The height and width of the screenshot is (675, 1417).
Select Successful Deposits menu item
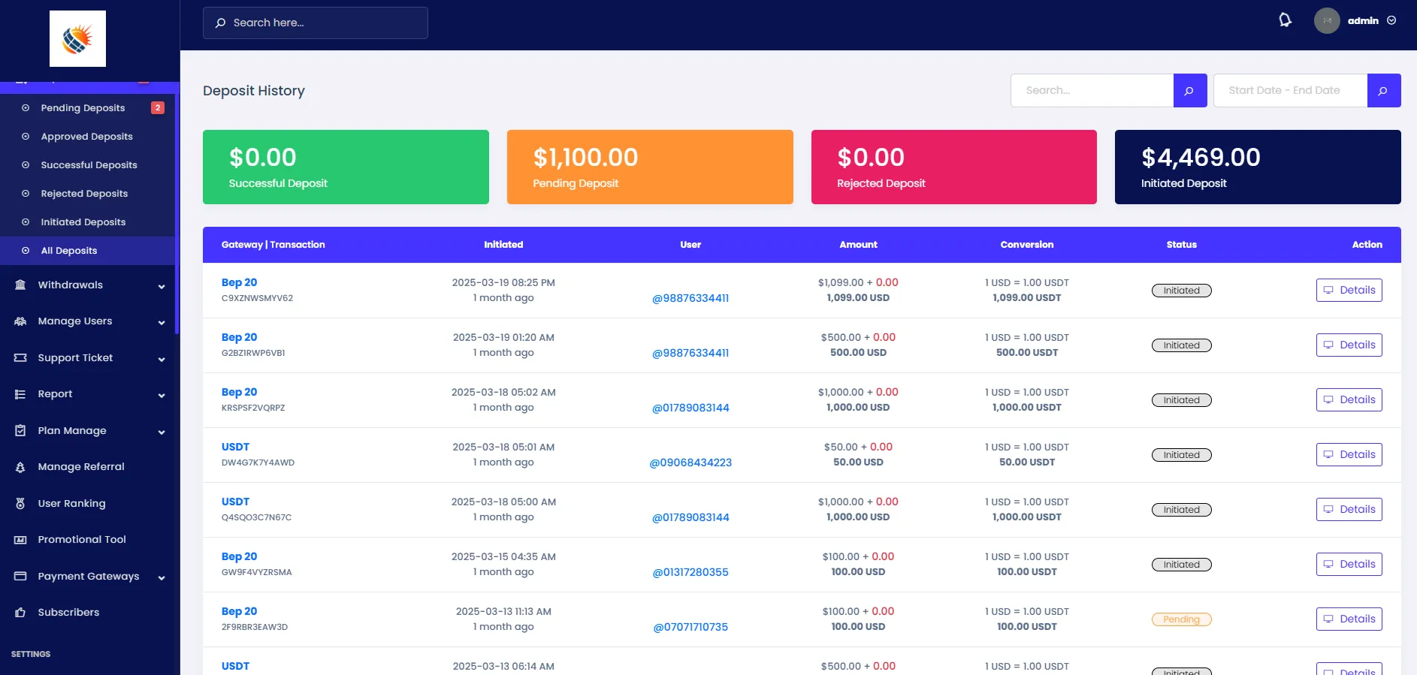click(89, 165)
